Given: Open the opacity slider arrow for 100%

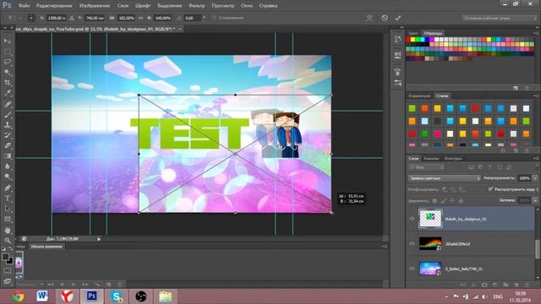Looking at the screenshot, I should click(x=535, y=178).
